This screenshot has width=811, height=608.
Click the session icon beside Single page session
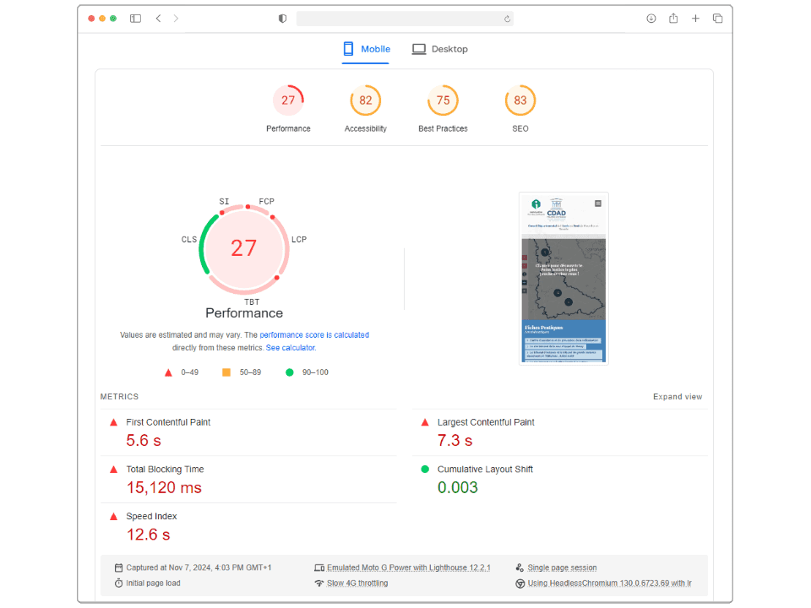(520, 567)
